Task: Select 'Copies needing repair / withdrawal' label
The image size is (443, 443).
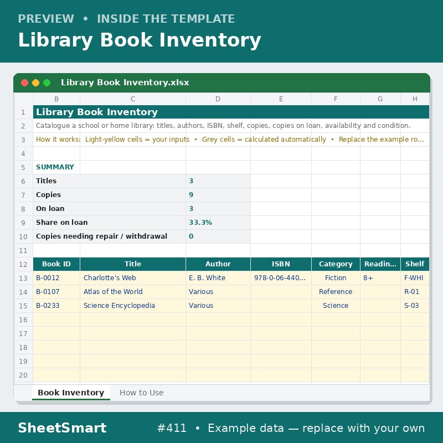Action: tap(109, 236)
